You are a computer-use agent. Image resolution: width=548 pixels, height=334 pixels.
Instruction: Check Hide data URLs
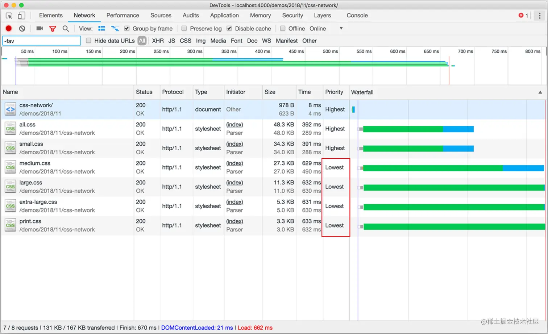pyautogui.click(x=88, y=41)
